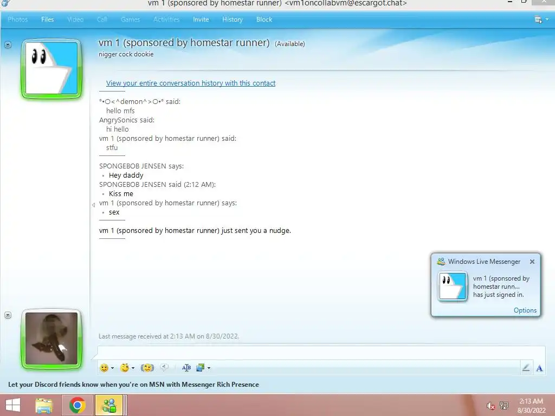Click the 'Last message received at 2:13 AM' text
The height and width of the screenshot is (416, 555).
point(169,336)
